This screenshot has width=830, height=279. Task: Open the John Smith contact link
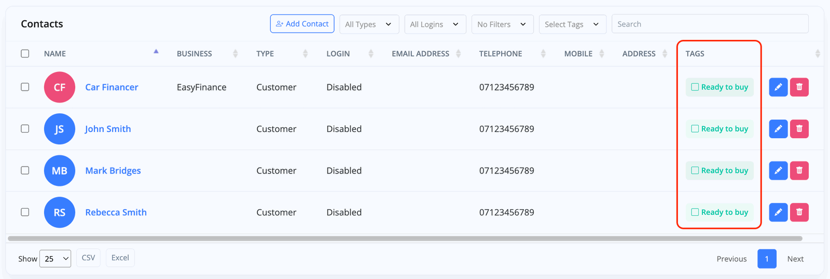click(x=108, y=129)
